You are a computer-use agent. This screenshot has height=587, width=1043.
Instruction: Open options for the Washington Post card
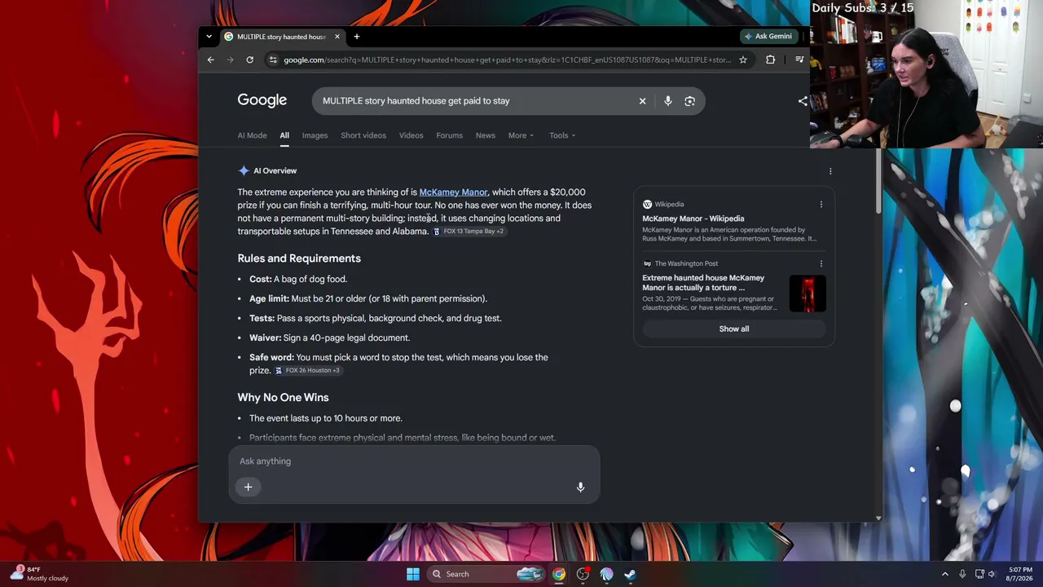tap(821, 264)
